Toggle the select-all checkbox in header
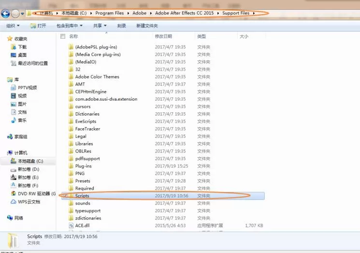This screenshot has height=253, width=360. 63,36
